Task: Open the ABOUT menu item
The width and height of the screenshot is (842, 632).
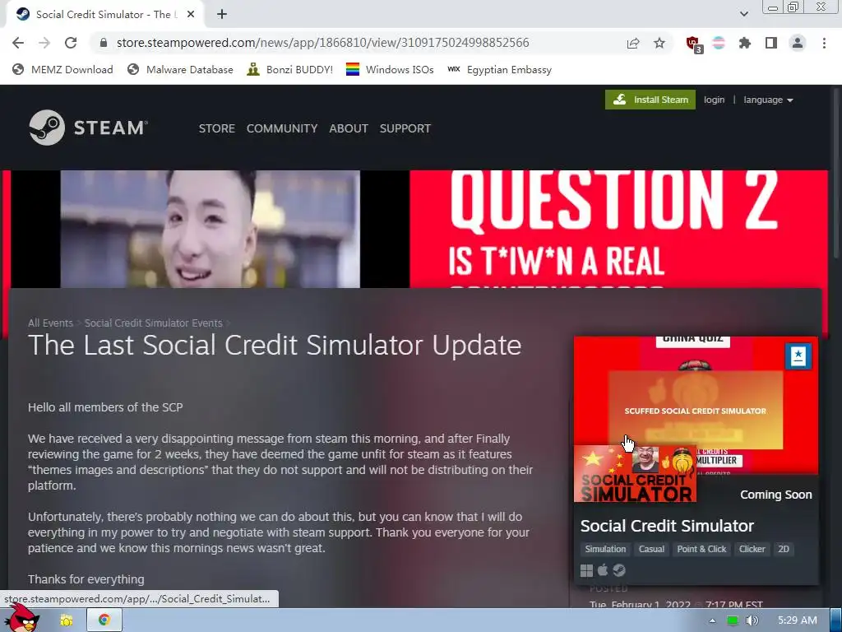Action: tap(349, 128)
